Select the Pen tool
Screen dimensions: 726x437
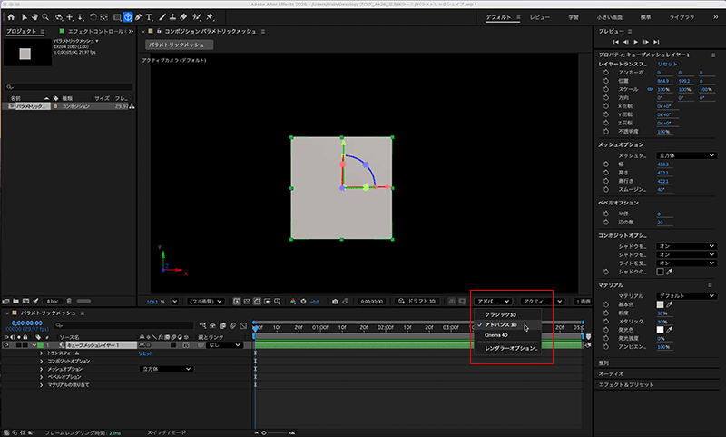(x=138, y=16)
